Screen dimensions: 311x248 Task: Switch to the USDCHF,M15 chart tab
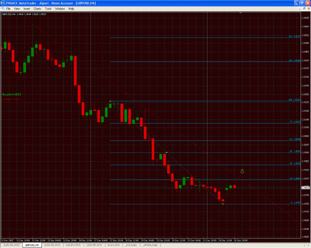point(94,245)
